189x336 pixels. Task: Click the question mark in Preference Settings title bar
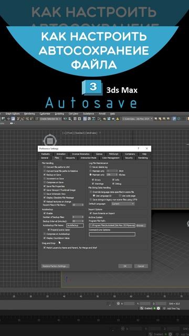tap(139, 148)
